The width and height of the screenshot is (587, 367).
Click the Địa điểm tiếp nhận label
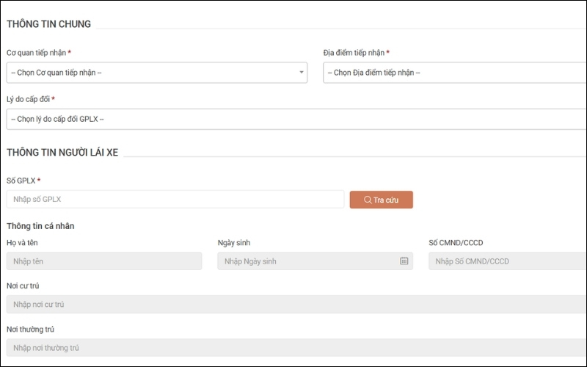point(354,53)
